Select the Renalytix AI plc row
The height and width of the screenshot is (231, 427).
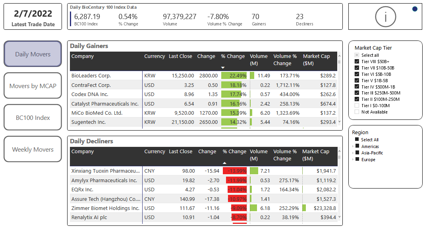pos(203,218)
